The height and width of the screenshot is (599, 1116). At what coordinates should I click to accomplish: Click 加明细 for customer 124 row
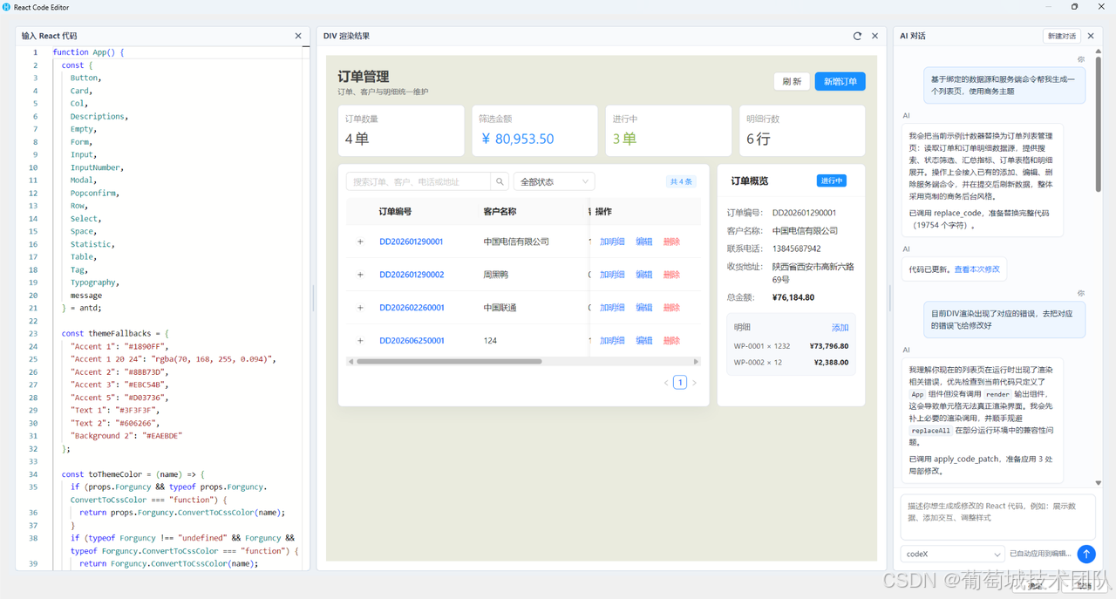click(612, 341)
